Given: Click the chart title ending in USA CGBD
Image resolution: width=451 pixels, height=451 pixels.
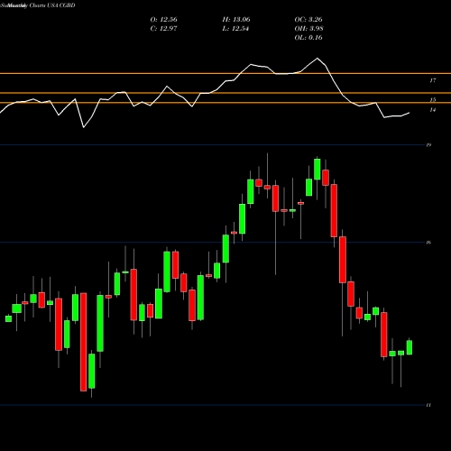Looking at the screenshot, I should pyautogui.click(x=38, y=5).
